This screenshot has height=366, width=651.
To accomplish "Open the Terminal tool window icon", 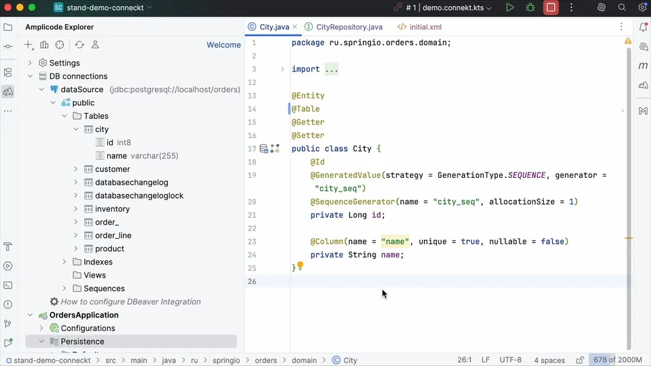I will click(8, 285).
